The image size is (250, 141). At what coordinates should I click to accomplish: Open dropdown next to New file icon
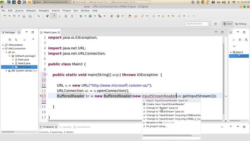[9, 16]
